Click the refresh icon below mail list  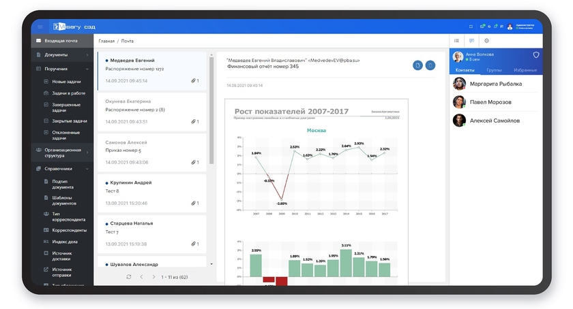(129, 277)
